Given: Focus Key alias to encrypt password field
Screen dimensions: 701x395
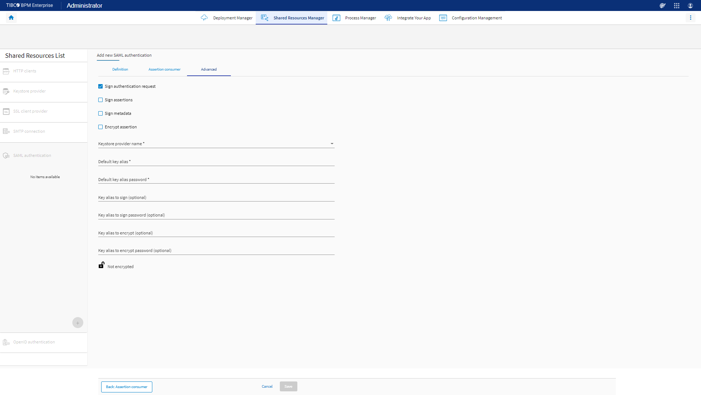Looking at the screenshot, I should coord(216,251).
